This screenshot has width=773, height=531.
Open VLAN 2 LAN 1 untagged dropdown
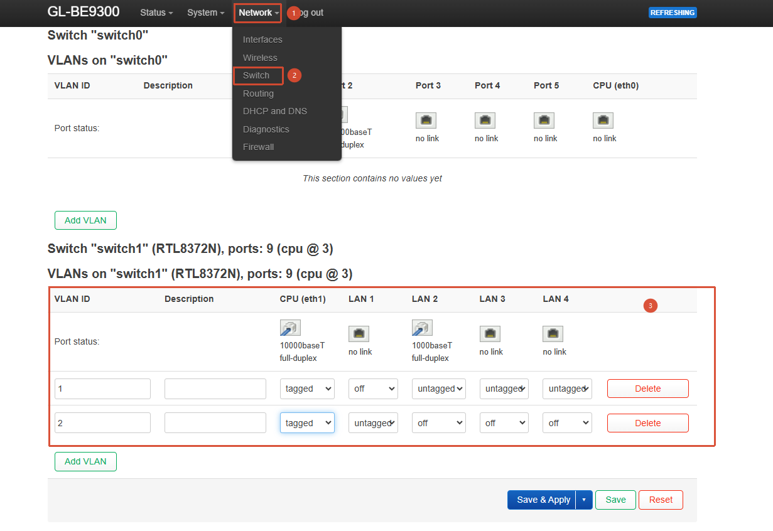[373, 423]
